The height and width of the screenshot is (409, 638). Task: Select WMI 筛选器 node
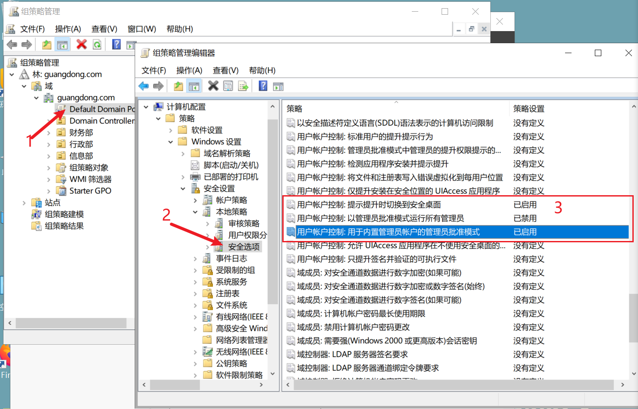tap(90, 179)
